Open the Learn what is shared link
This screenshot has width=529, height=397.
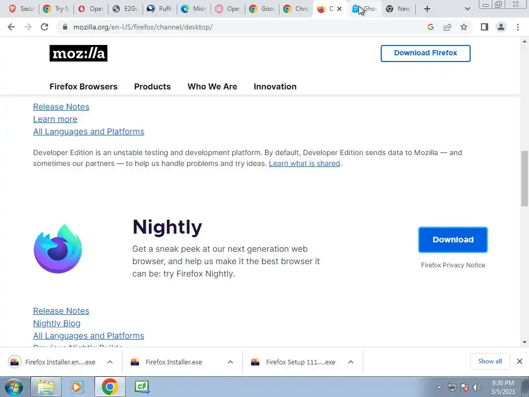point(304,163)
